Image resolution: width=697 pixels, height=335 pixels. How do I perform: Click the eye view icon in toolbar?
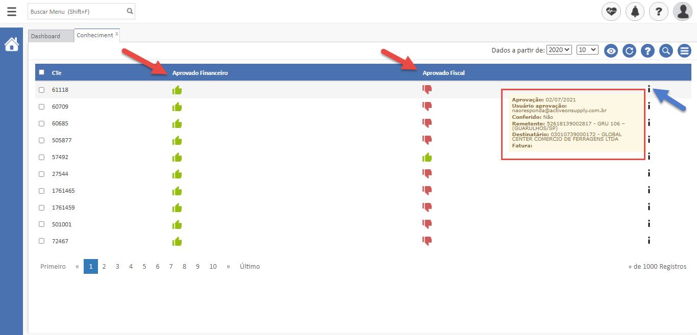coord(611,50)
